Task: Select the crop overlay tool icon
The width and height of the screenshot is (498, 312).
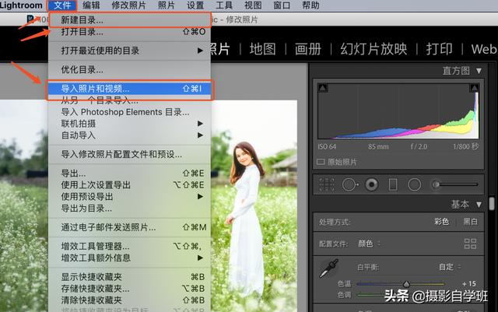Action: pos(327,184)
